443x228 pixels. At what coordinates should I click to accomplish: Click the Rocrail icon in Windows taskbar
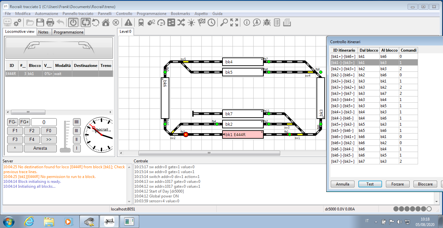[109, 222]
